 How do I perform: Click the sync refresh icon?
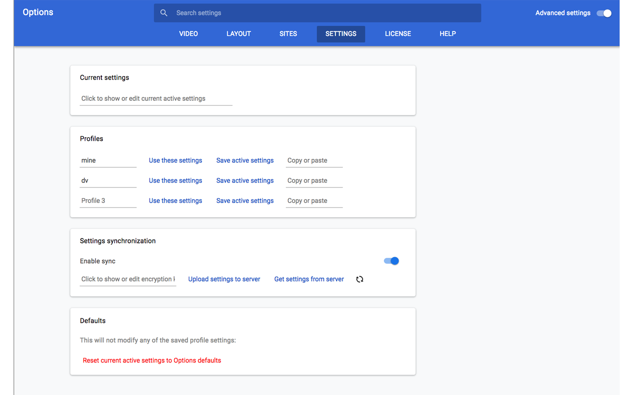pos(360,279)
